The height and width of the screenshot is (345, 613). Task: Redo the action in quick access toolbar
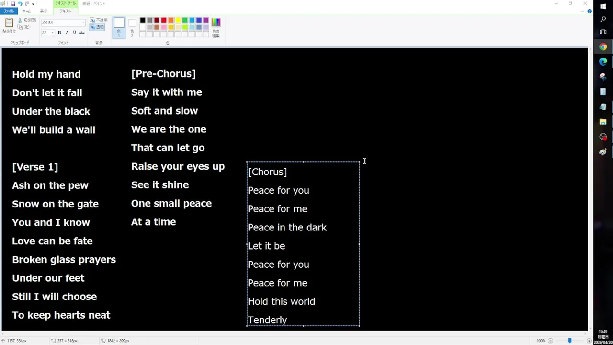tap(27, 3)
